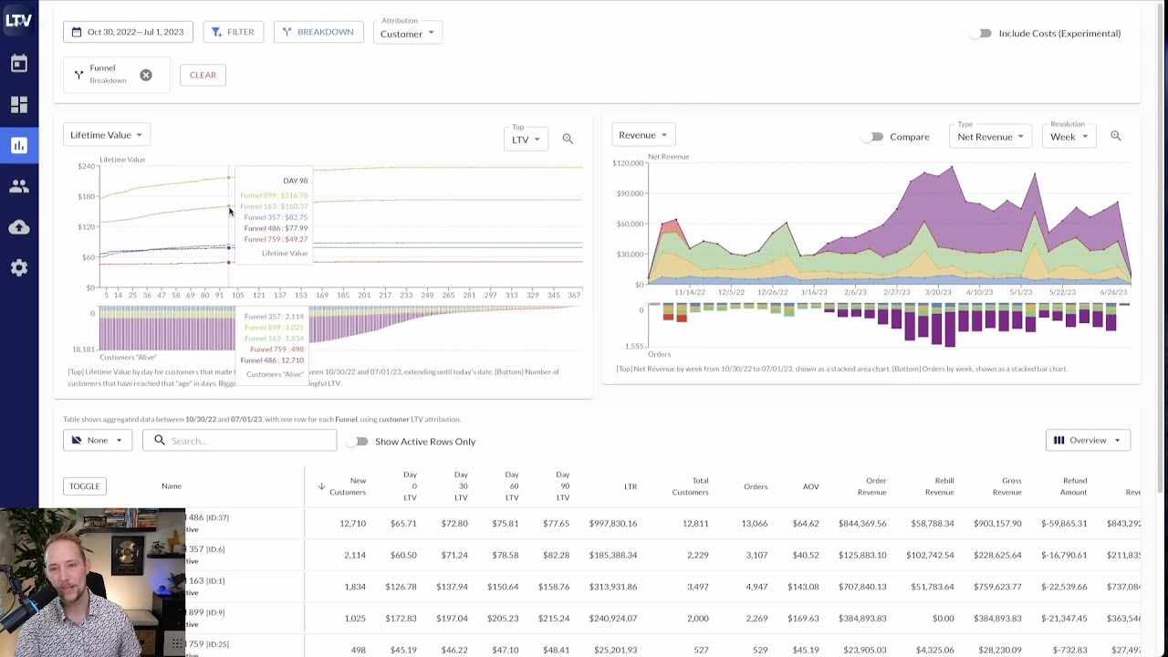Sort by Order Revenue header

click(871, 486)
